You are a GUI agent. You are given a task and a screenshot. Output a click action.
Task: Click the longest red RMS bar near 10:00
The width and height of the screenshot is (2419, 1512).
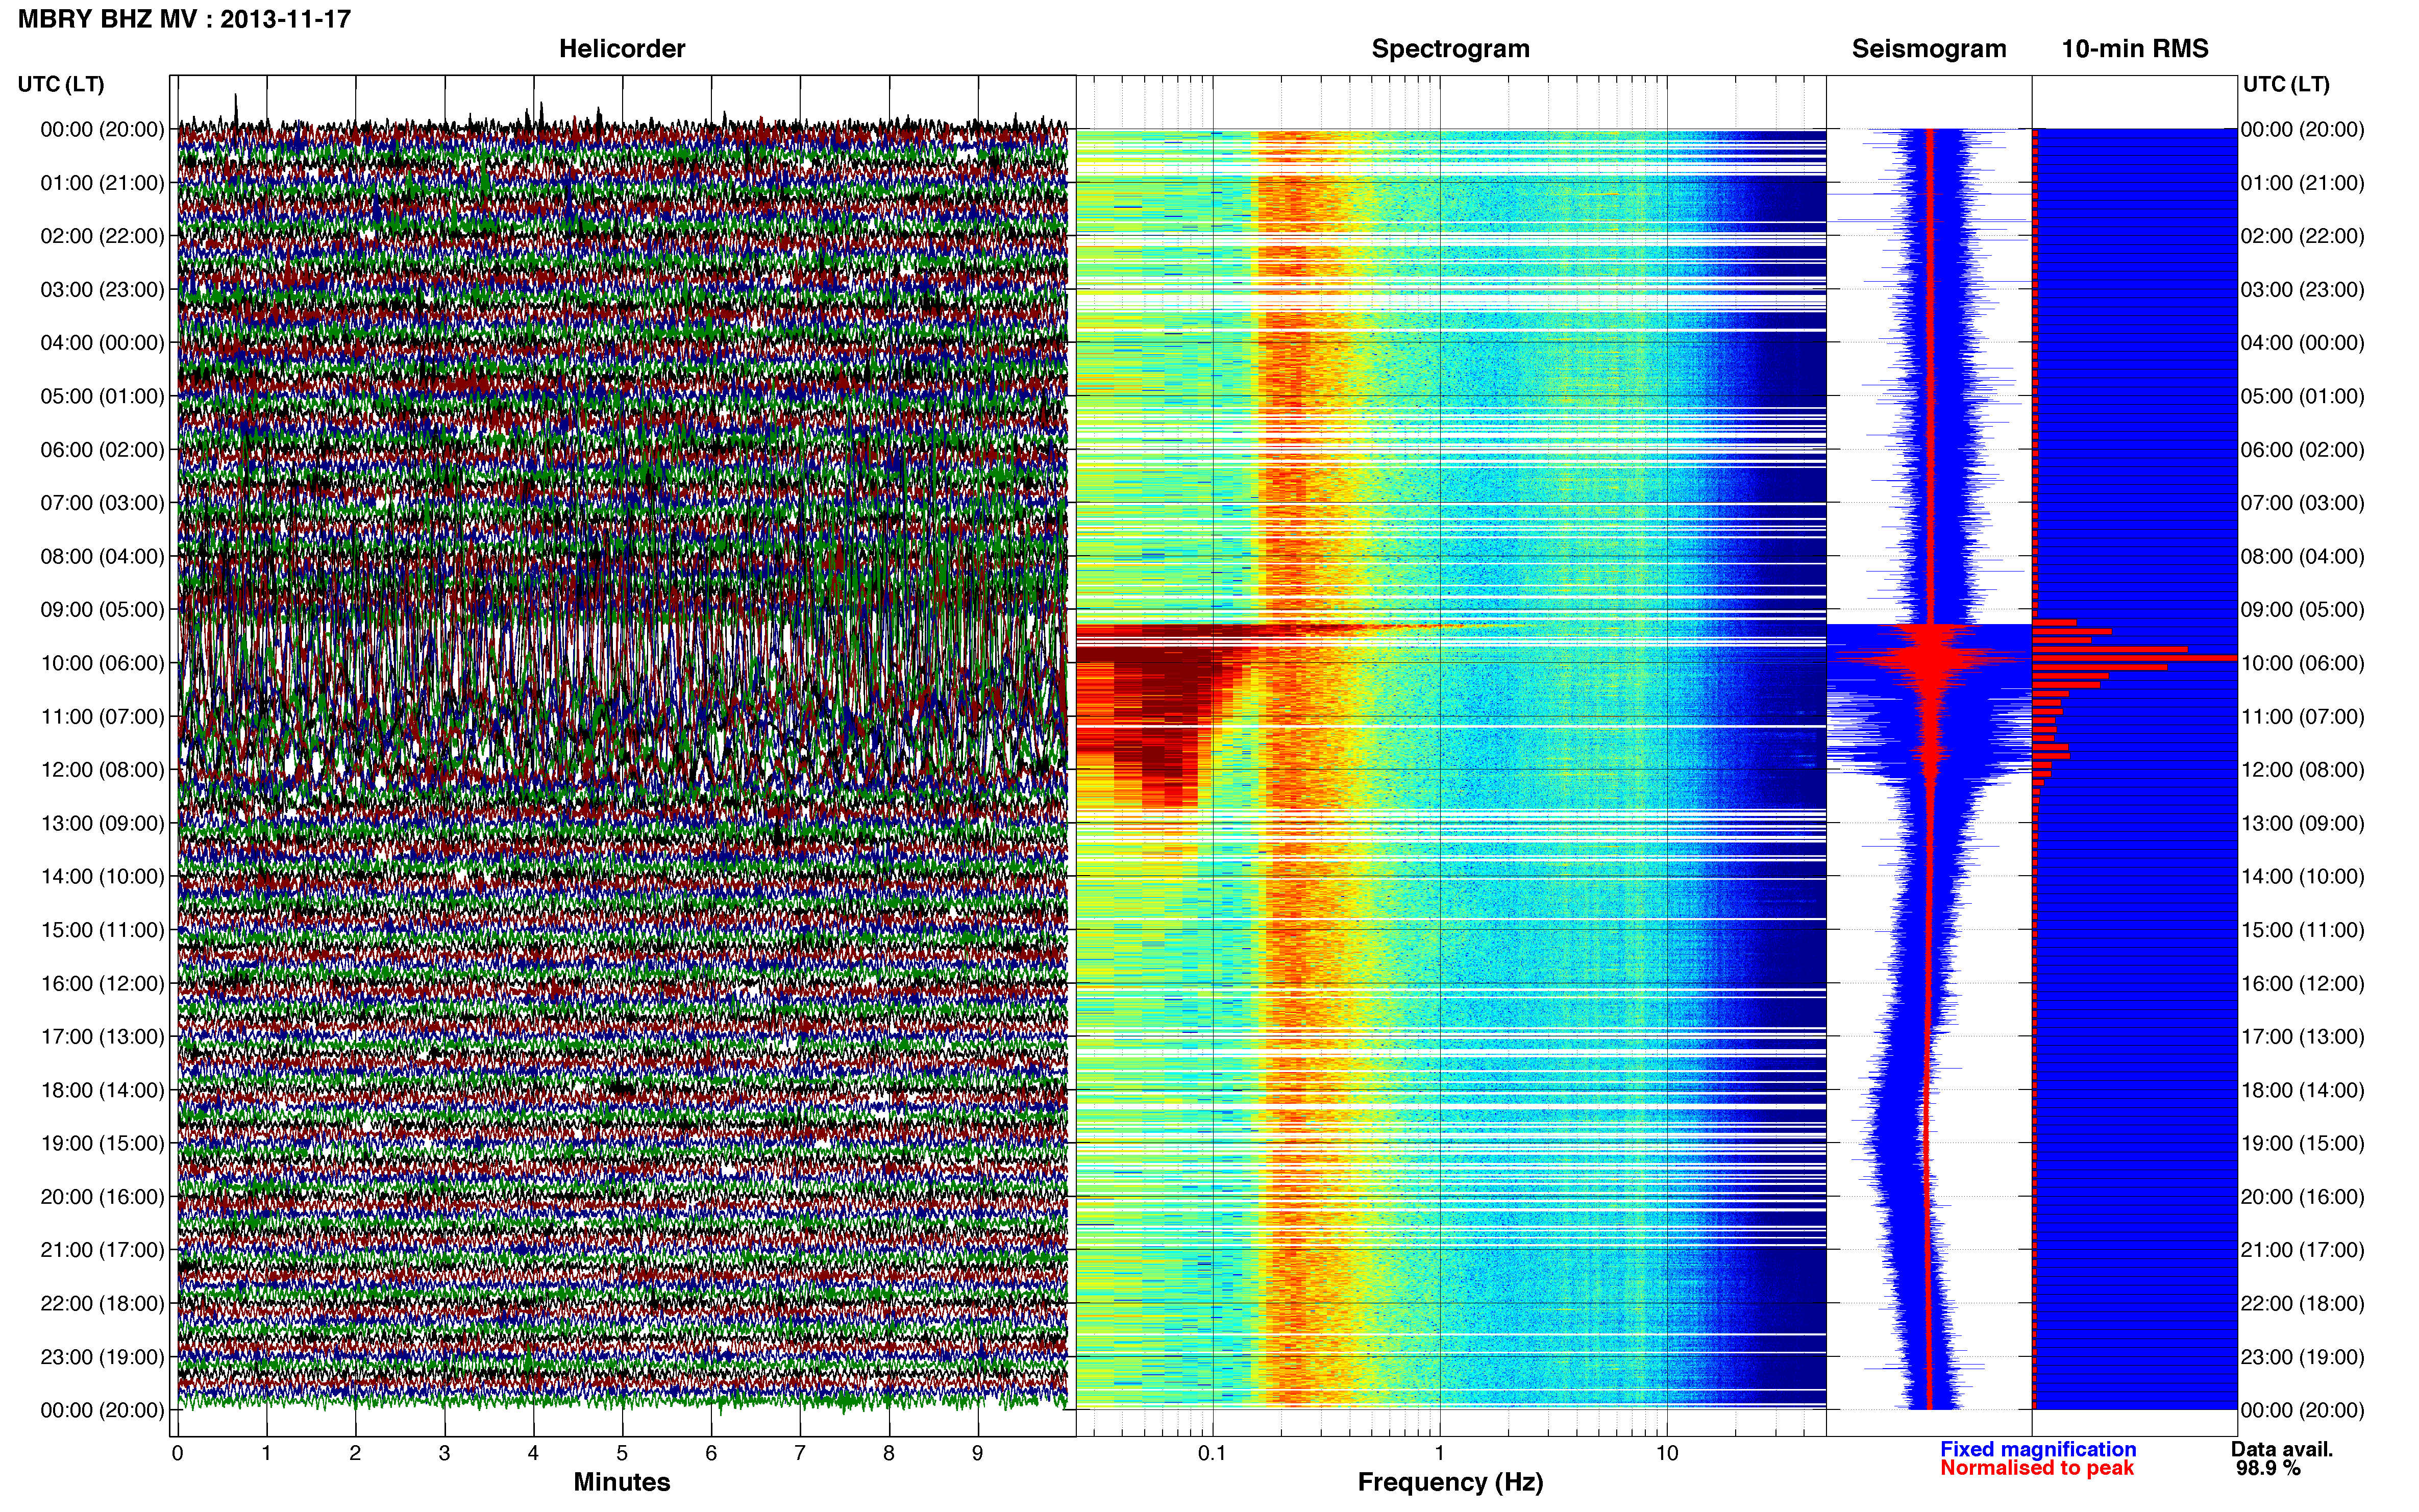click(x=2135, y=658)
